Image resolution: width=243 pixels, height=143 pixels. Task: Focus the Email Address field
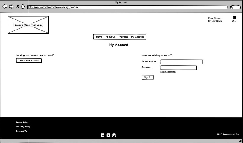coord(181,62)
